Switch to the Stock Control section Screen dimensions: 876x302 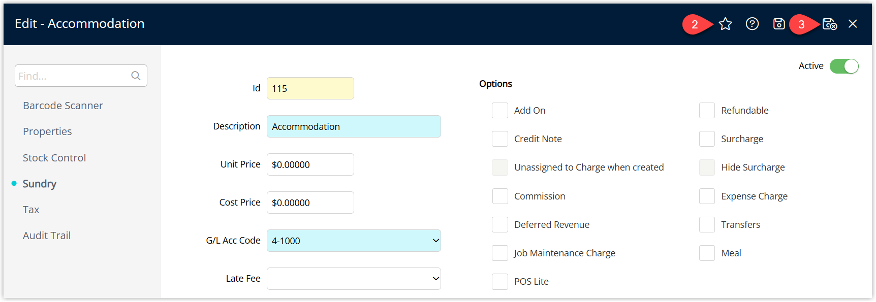[54, 158]
